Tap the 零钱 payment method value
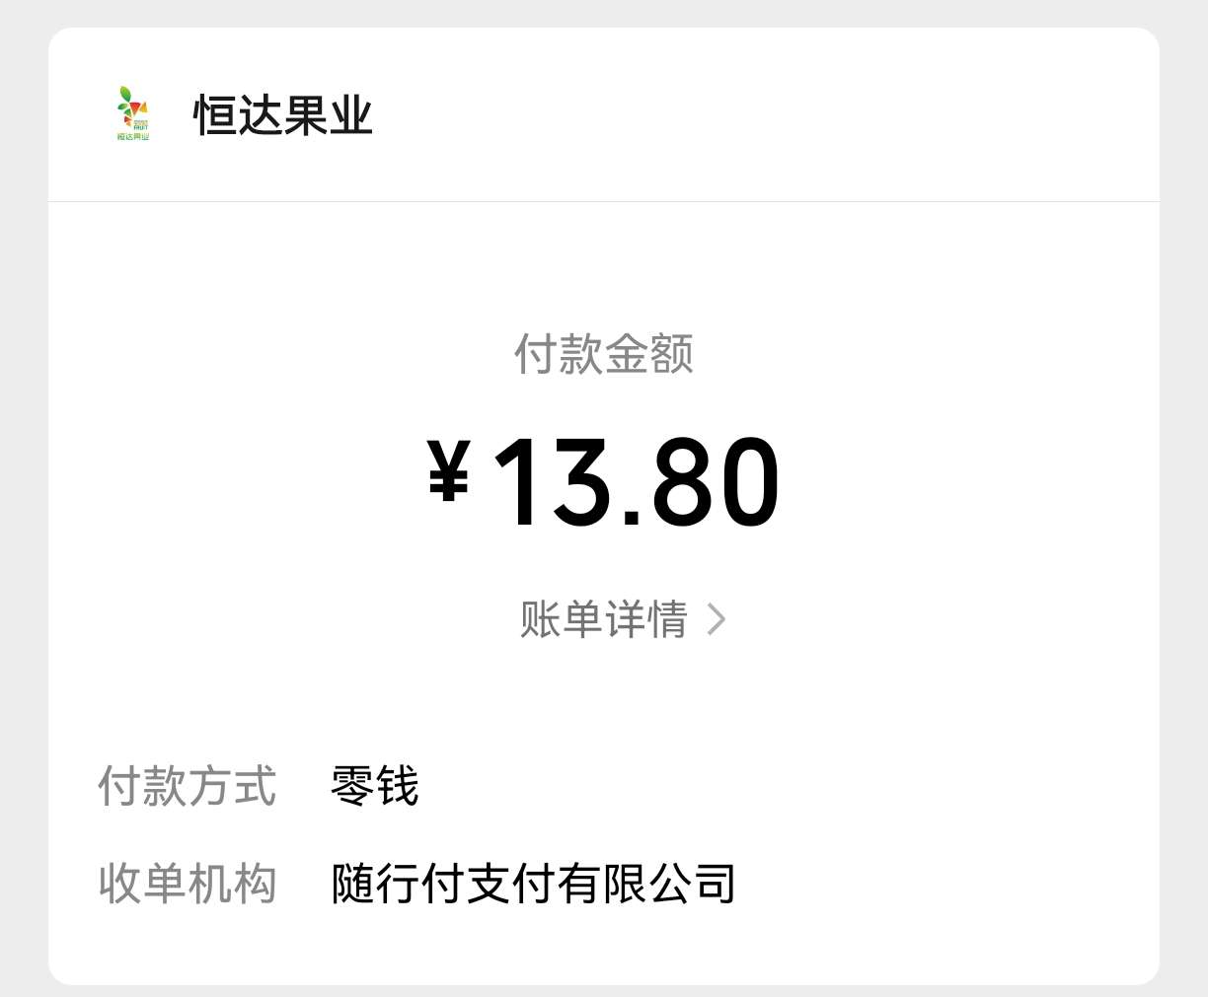Viewport: 1208px width, 997px height. (x=375, y=786)
